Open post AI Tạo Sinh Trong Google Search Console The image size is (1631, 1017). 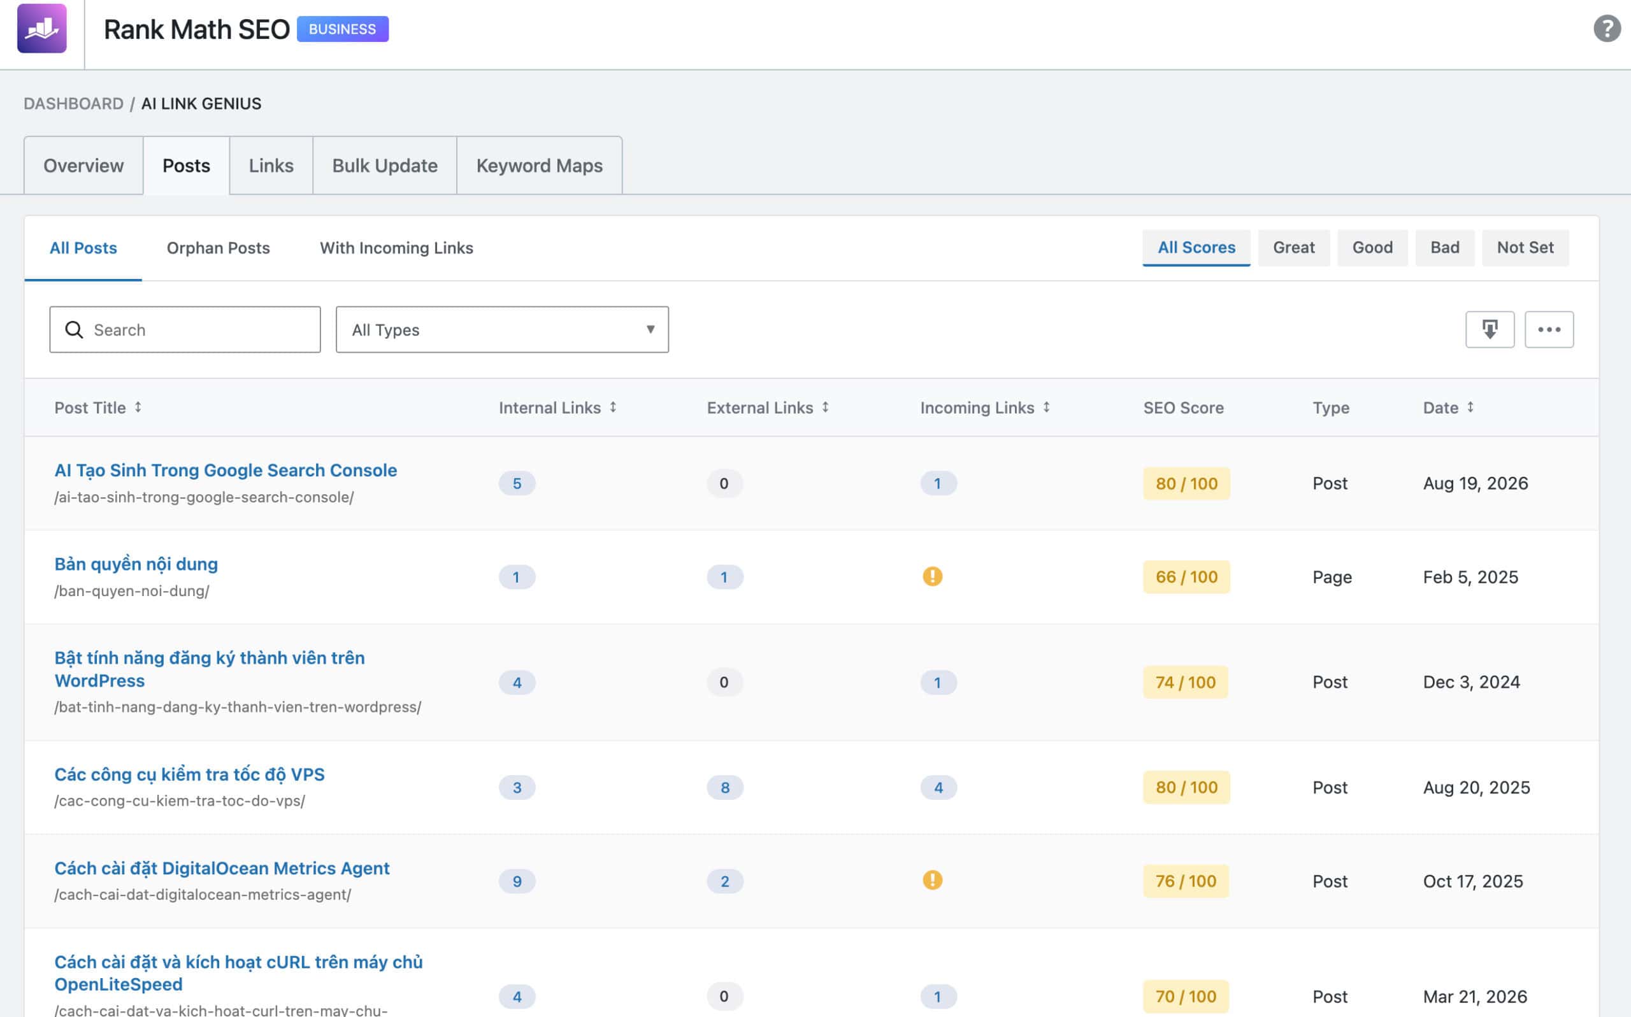pyautogui.click(x=226, y=470)
